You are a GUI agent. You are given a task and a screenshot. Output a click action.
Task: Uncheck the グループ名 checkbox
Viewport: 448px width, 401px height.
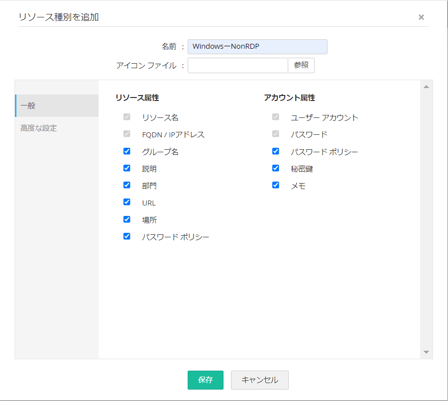pos(127,151)
